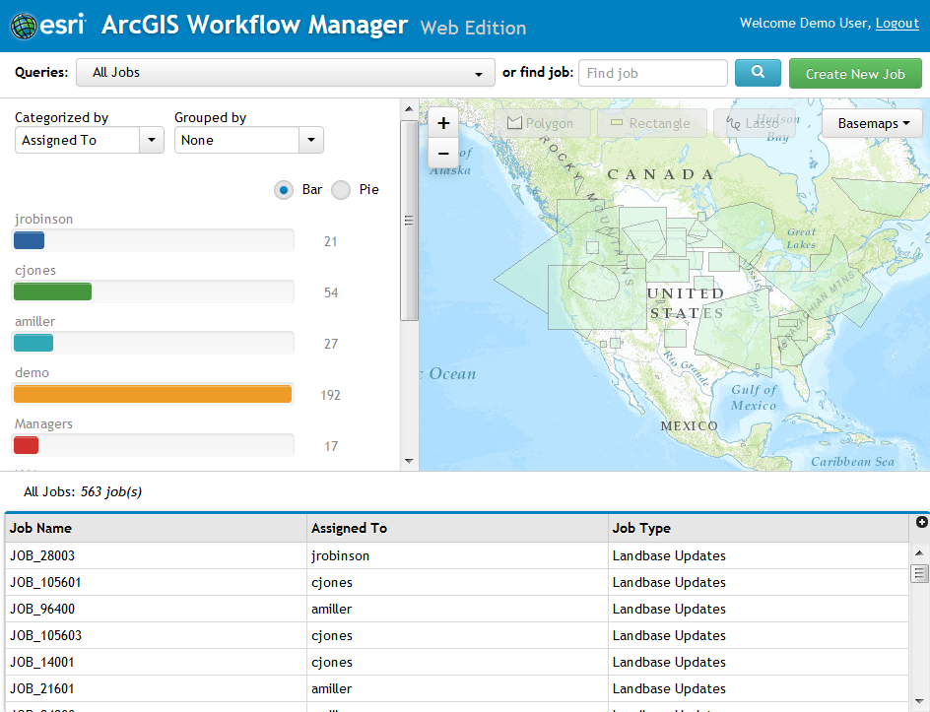Image resolution: width=930 pixels, height=712 pixels.
Task: Click the Logout link
Action: [897, 23]
